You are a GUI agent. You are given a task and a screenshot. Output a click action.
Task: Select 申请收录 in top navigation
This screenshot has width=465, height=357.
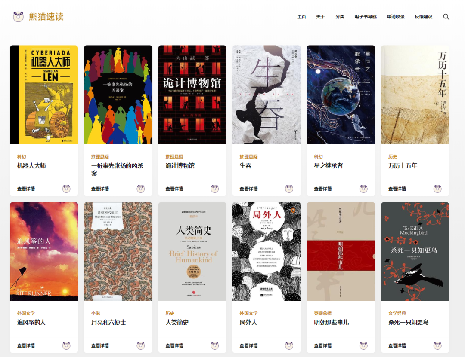point(396,17)
